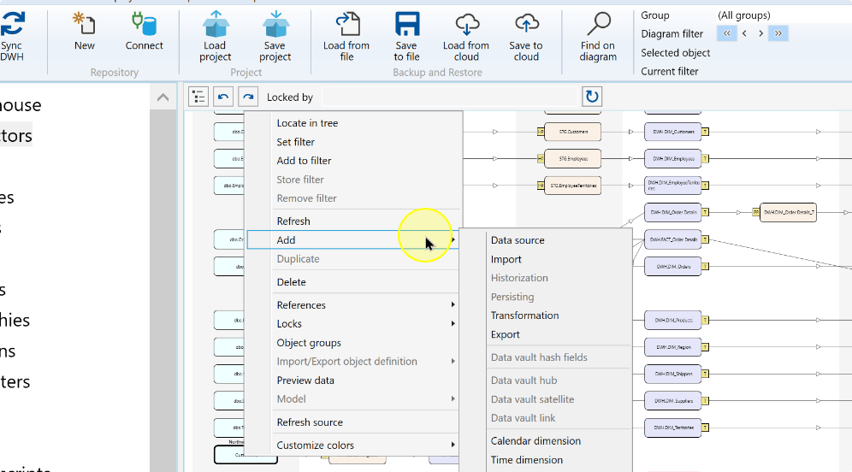The width and height of the screenshot is (852, 472).
Task: Choose Set filter from context menu
Action: tap(296, 142)
